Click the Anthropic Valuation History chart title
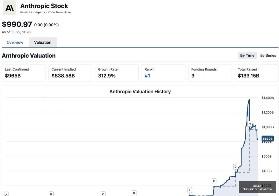 (x=140, y=92)
